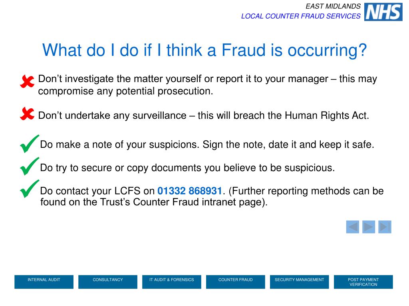Jump to last slide arrow button
409x306 pixels.
point(385,227)
